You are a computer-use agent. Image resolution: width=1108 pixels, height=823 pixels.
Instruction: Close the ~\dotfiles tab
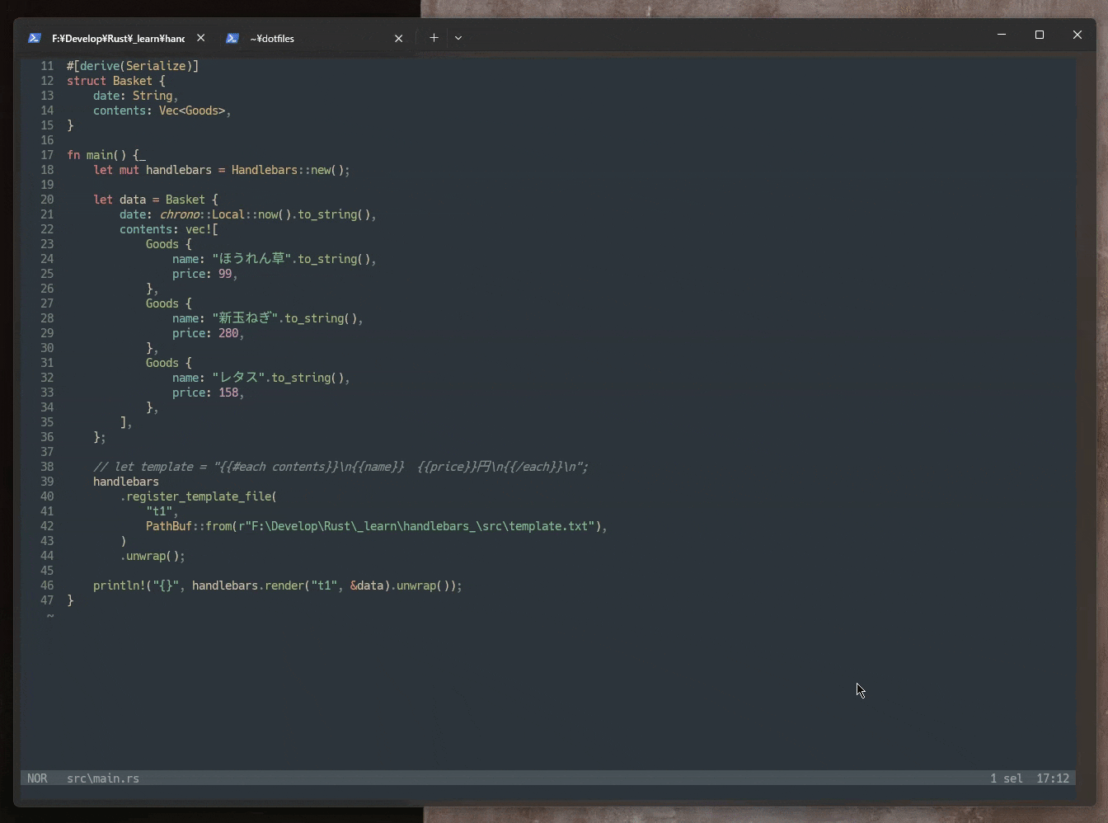tap(399, 38)
